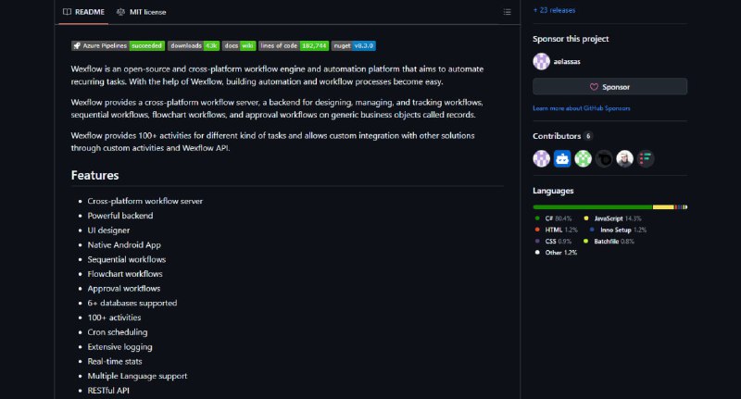Click 'Native Android App' list item
This screenshot has height=399, width=741.
(124, 245)
